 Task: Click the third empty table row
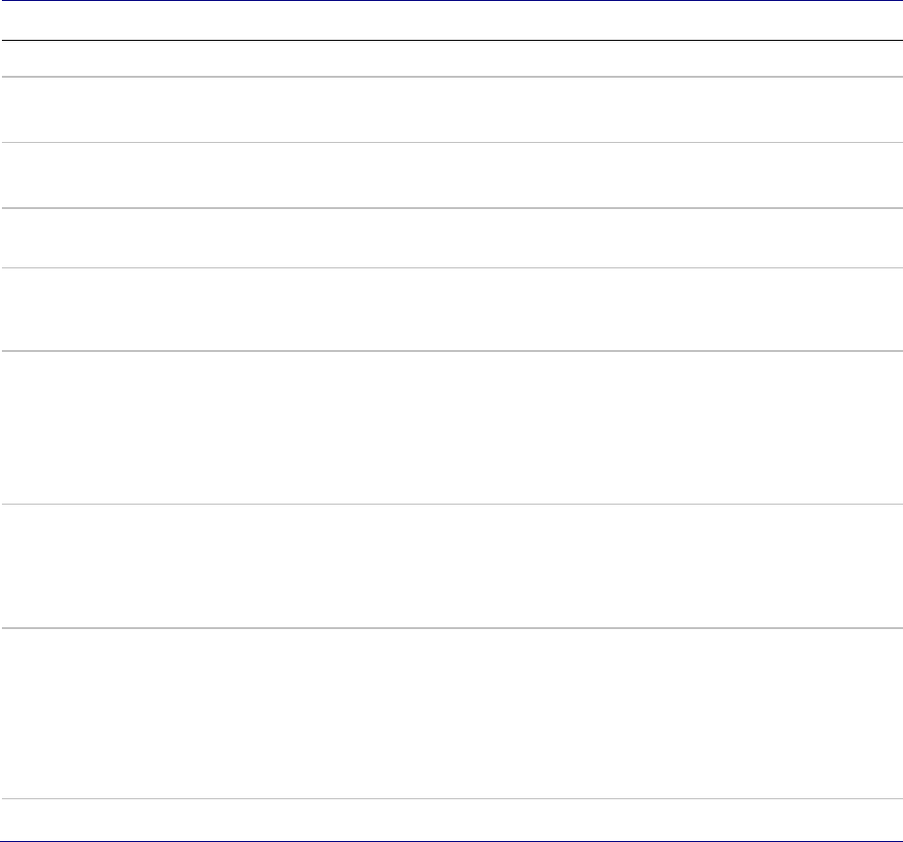click(451, 175)
